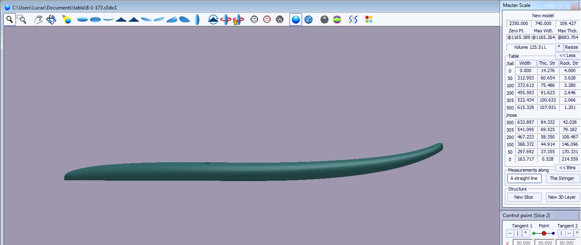Toggle solid blue sphere shading
The height and width of the screenshot is (245, 581).
point(296,19)
